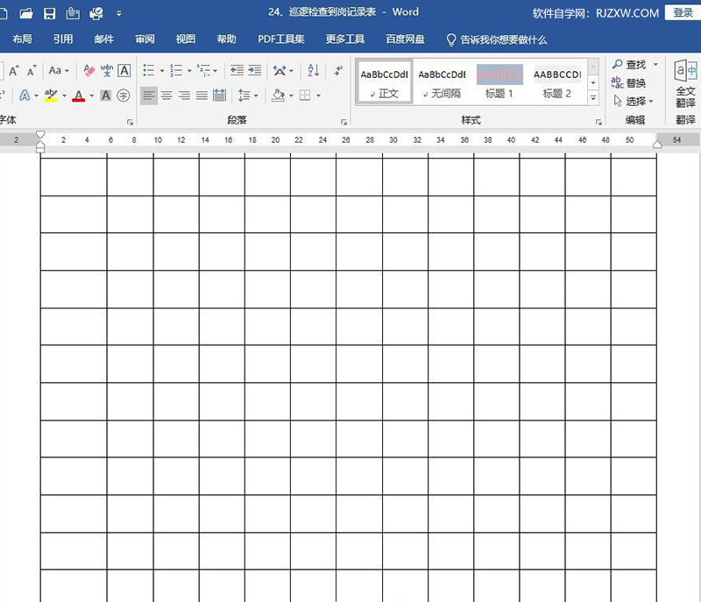Open Paragraph dialog launcher in 段落 group
This screenshot has height=602, width=701.
343,122
